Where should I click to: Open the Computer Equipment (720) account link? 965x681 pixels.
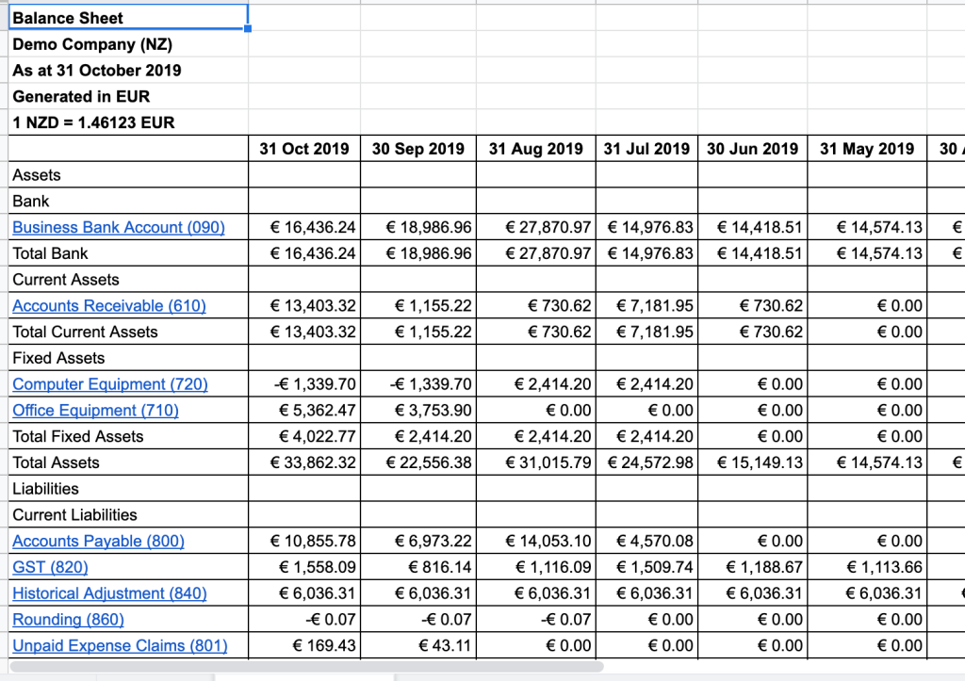point(109,384)
